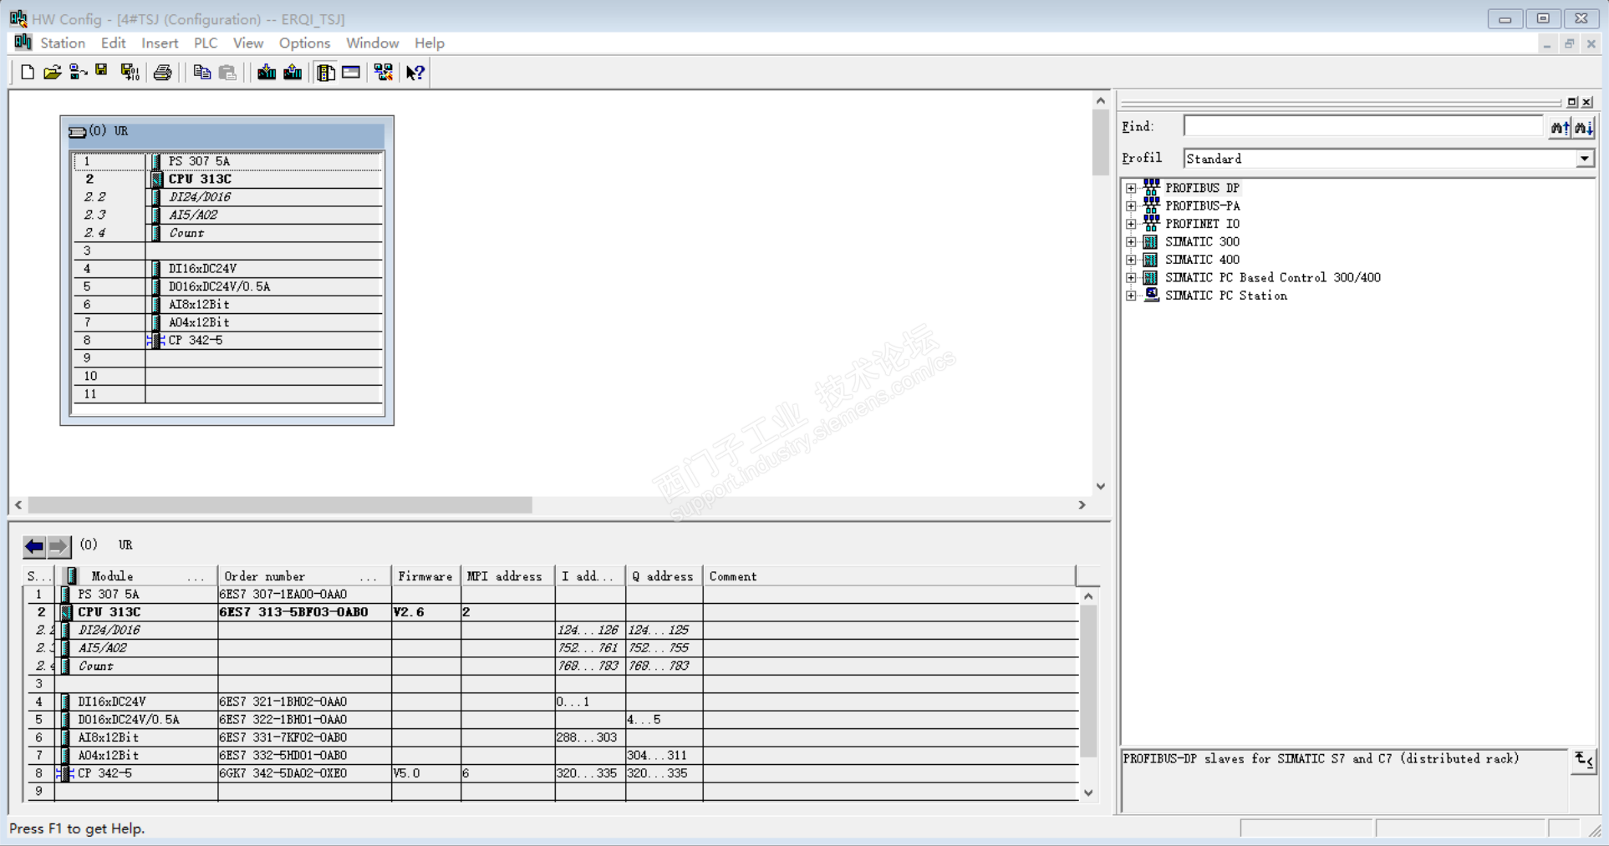This screenshot has height=846, width=1609.
Task: Click the Comment column header
Action: [889, 576]
